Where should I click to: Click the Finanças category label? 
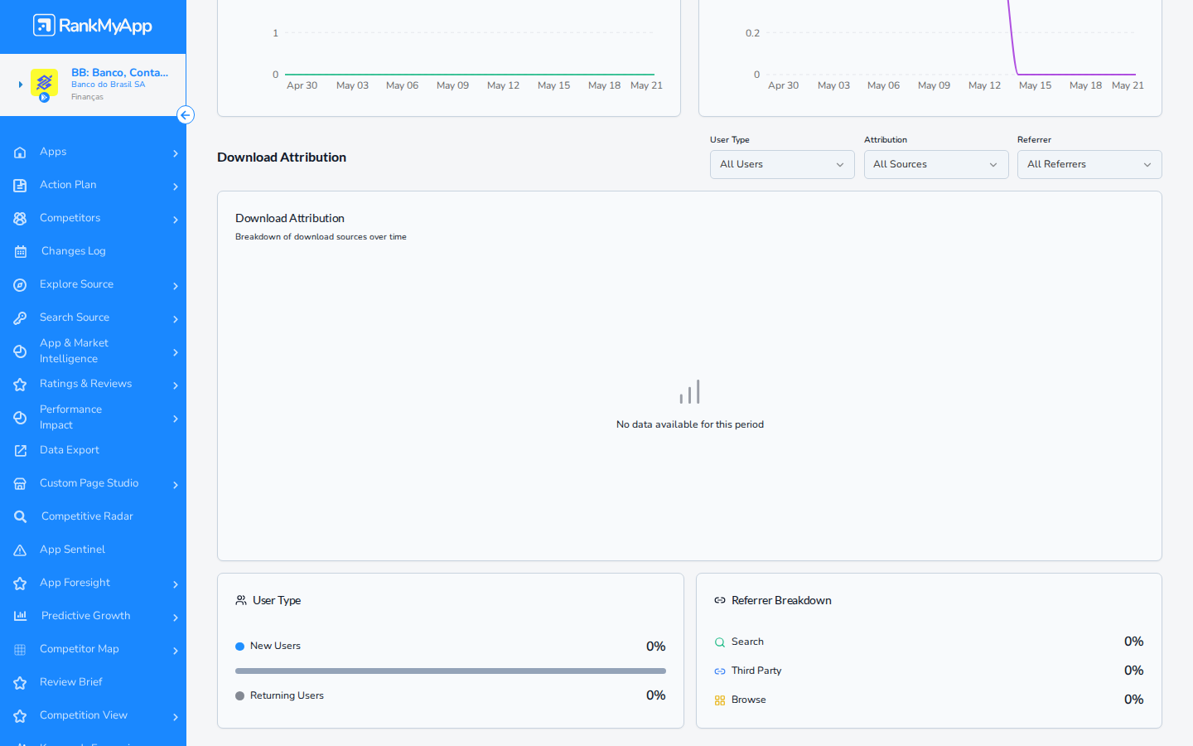tap(87, 97)
